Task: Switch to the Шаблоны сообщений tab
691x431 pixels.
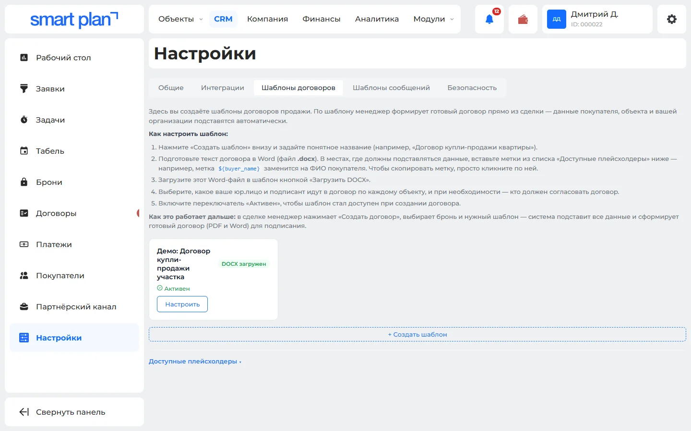Action: [x=391, y=88]
